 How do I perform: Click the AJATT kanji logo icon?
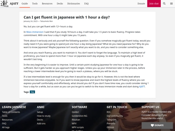coord(5,4)
